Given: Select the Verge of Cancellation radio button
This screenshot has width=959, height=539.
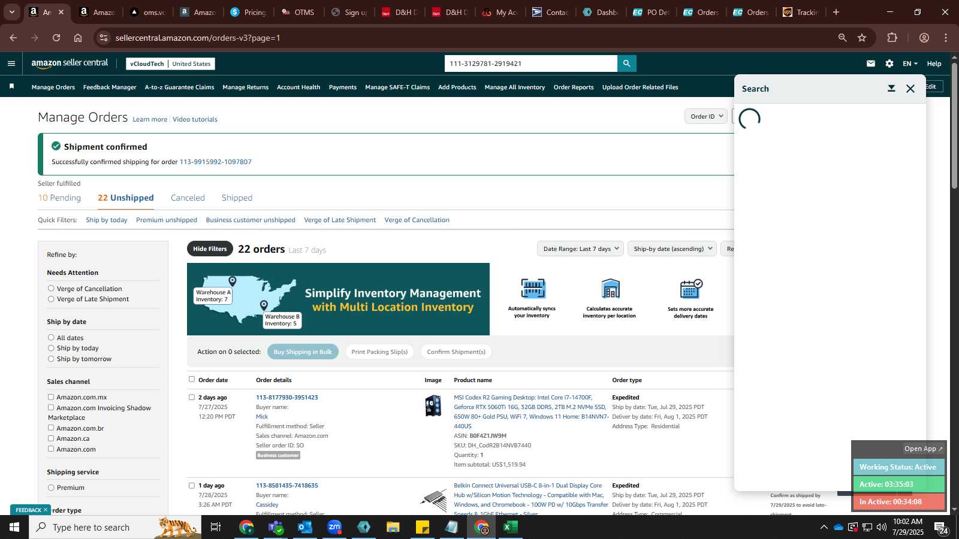Looking at the screenshot, I should click(x=51, y=289).
